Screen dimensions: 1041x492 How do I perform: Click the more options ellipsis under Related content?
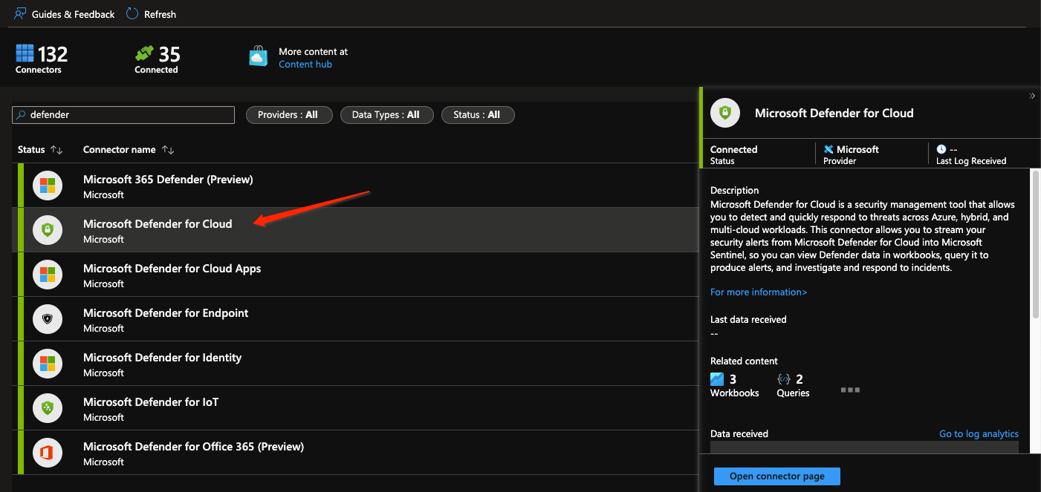click(x=850, y=390)
